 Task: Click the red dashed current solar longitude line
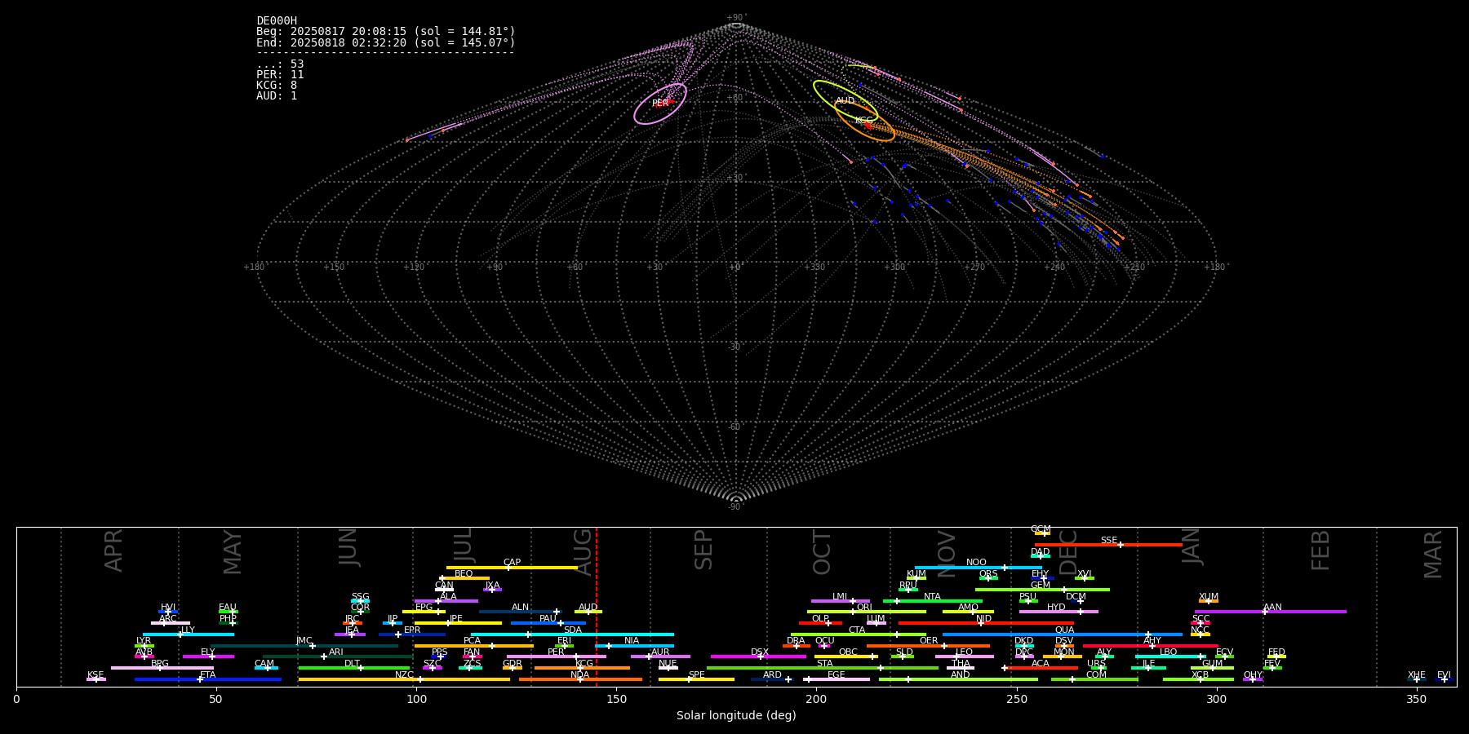click(597, 606)
